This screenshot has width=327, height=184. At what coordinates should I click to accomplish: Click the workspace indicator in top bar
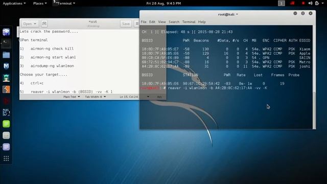(282, 3)
